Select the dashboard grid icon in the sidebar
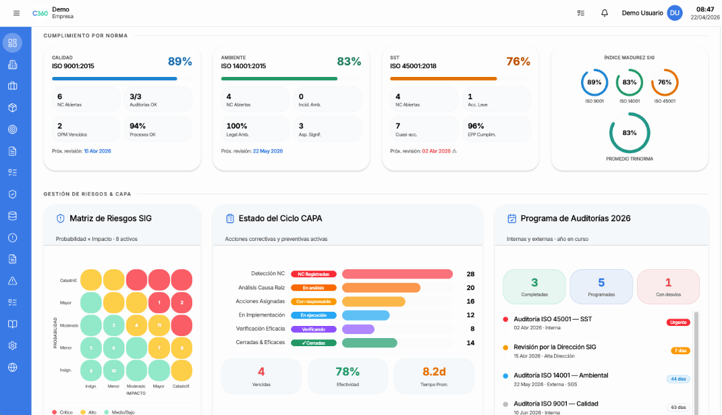Screen dimensions: 722x415 pos(12,43)
